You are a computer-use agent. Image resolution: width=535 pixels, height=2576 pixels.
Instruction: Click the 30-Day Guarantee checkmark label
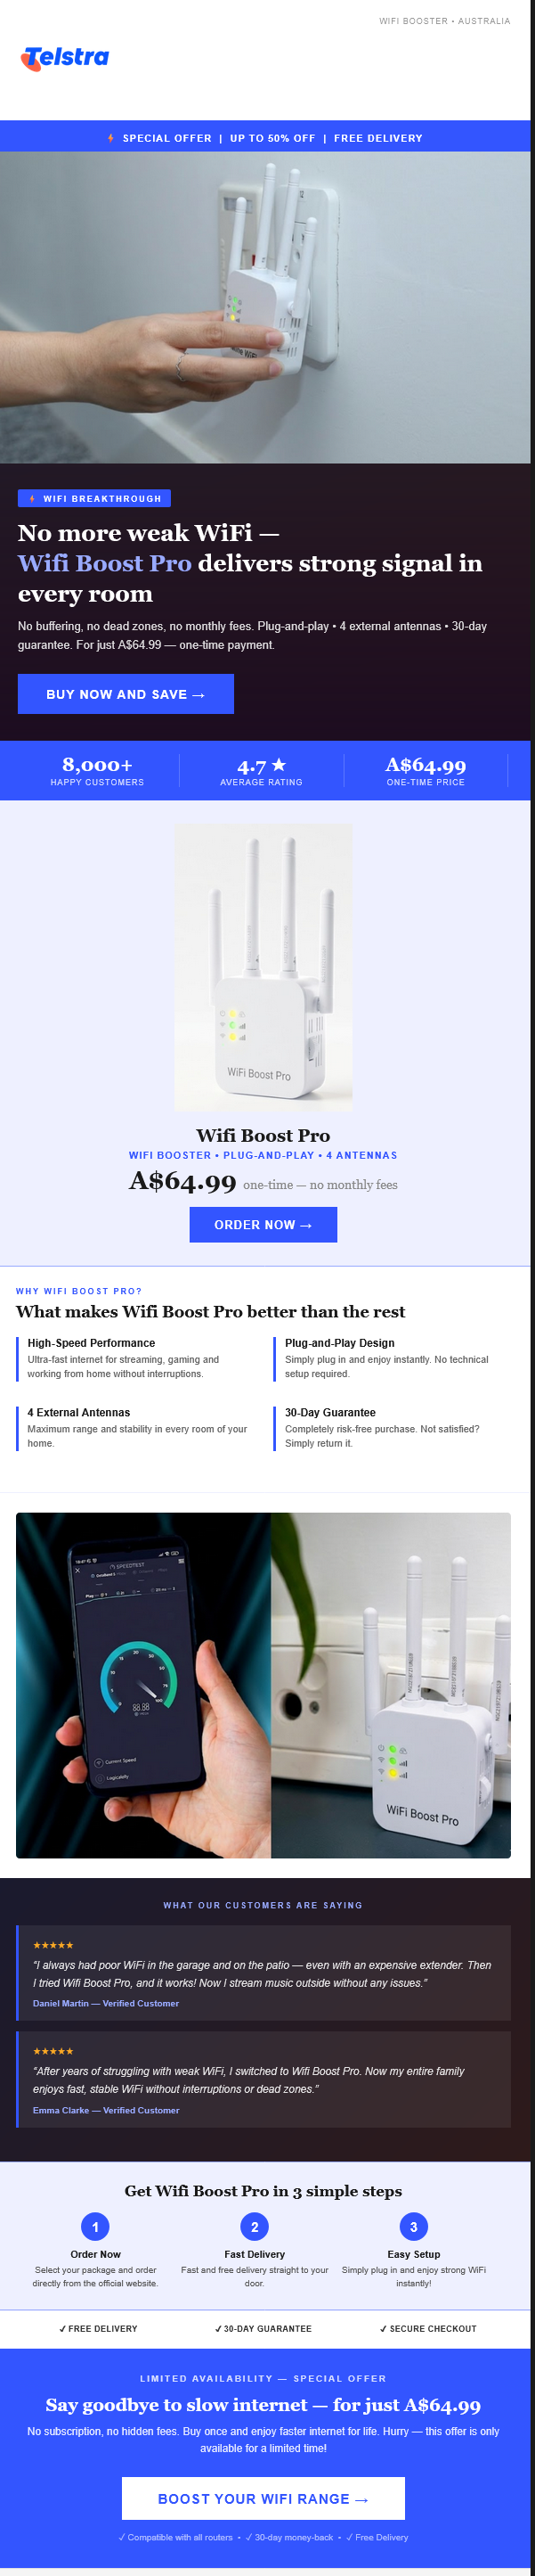263,2328
